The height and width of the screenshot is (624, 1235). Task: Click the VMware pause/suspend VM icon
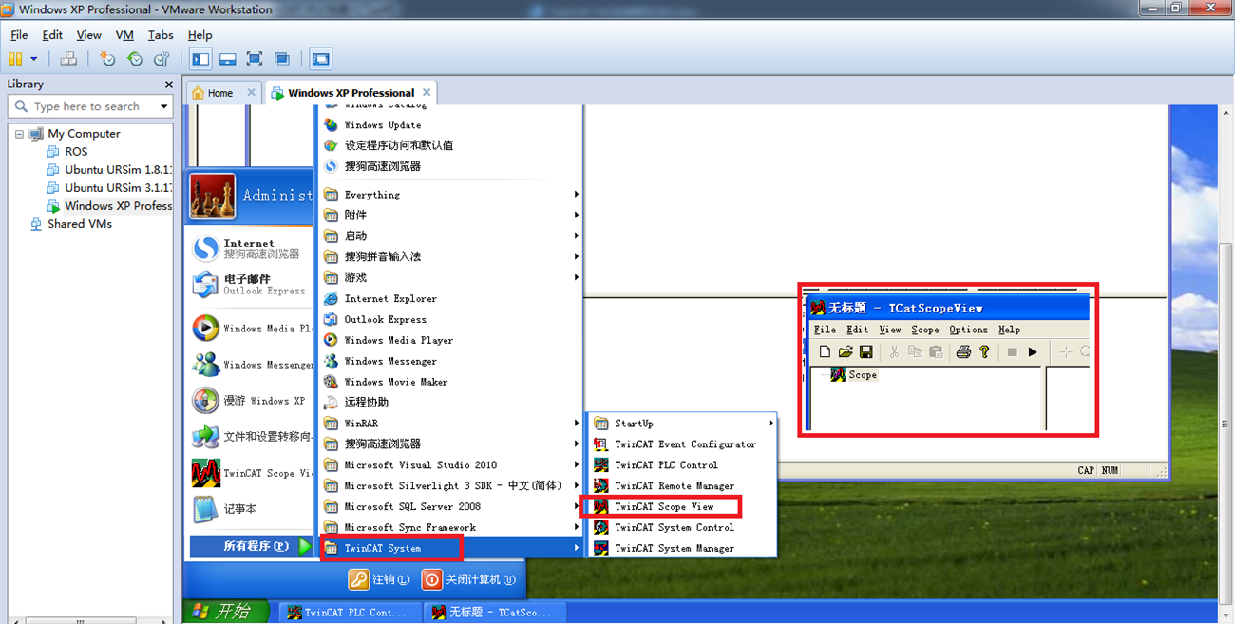click(15, 59)
